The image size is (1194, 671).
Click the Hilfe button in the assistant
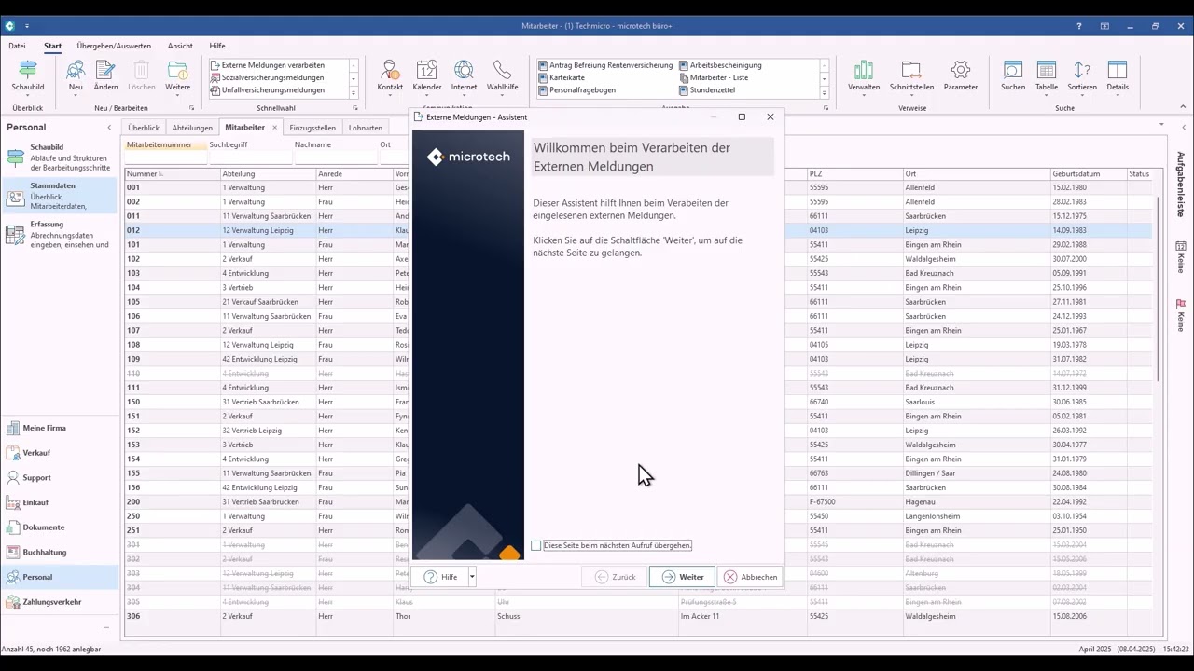point(440,577)
